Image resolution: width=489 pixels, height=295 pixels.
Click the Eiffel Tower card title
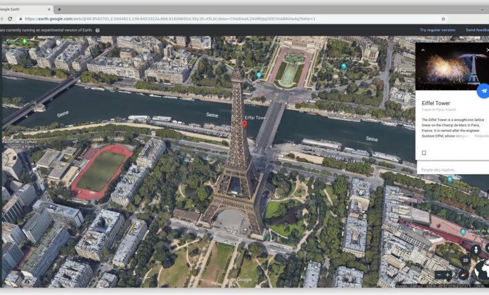click(436, 104)
